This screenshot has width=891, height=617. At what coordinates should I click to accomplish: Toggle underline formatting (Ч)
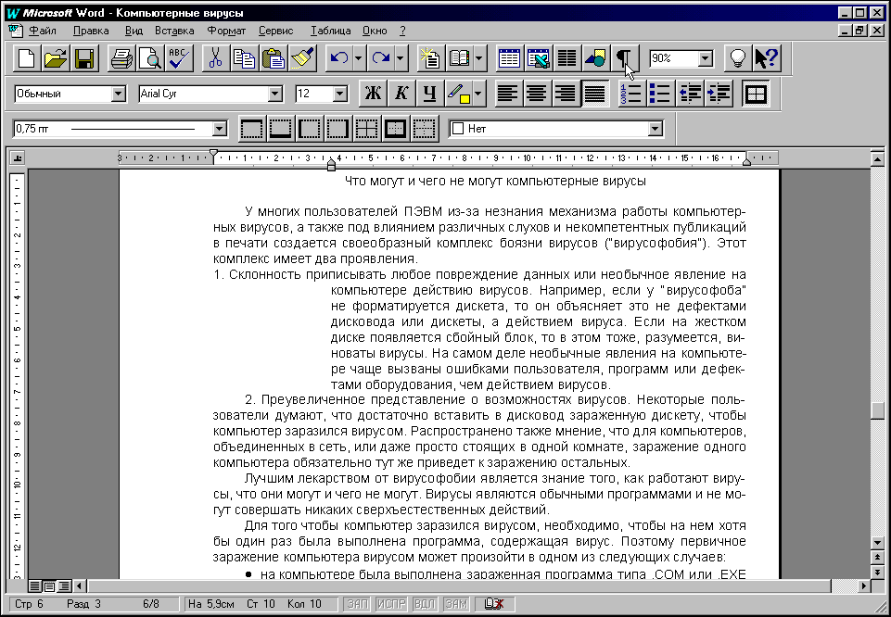click(430, 94)
